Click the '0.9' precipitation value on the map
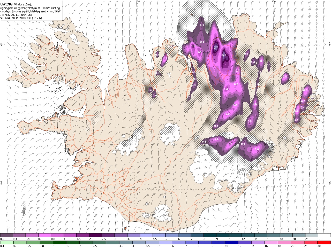The width and height of the screenshot is (331, 248). coord(228,114)
